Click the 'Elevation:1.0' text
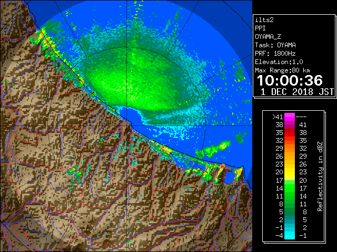Viewport: 337px width, 252px height. coord(279,62)
